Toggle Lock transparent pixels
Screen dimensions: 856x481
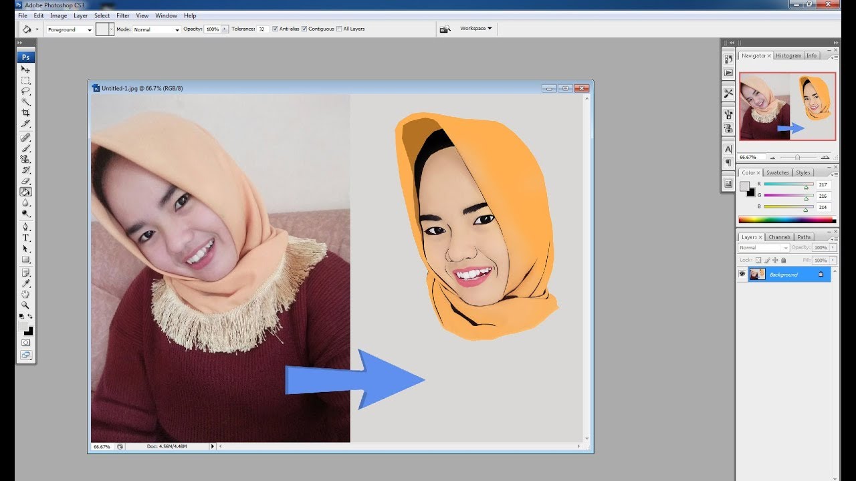pos(758,260)
